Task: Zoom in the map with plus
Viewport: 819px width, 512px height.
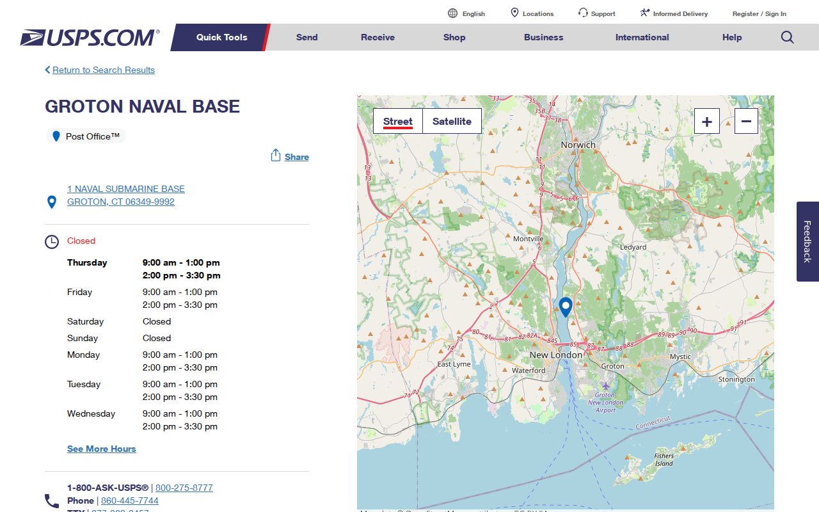Action: coord(707,121)
